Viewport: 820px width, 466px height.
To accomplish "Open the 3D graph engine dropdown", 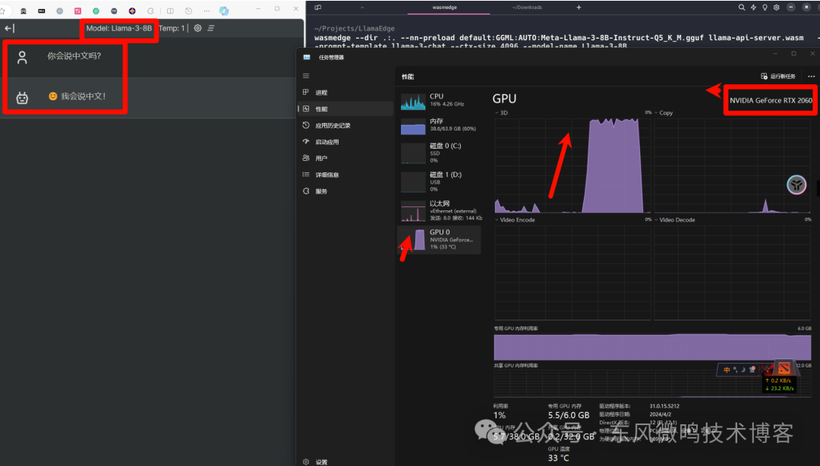I will 501,113.
